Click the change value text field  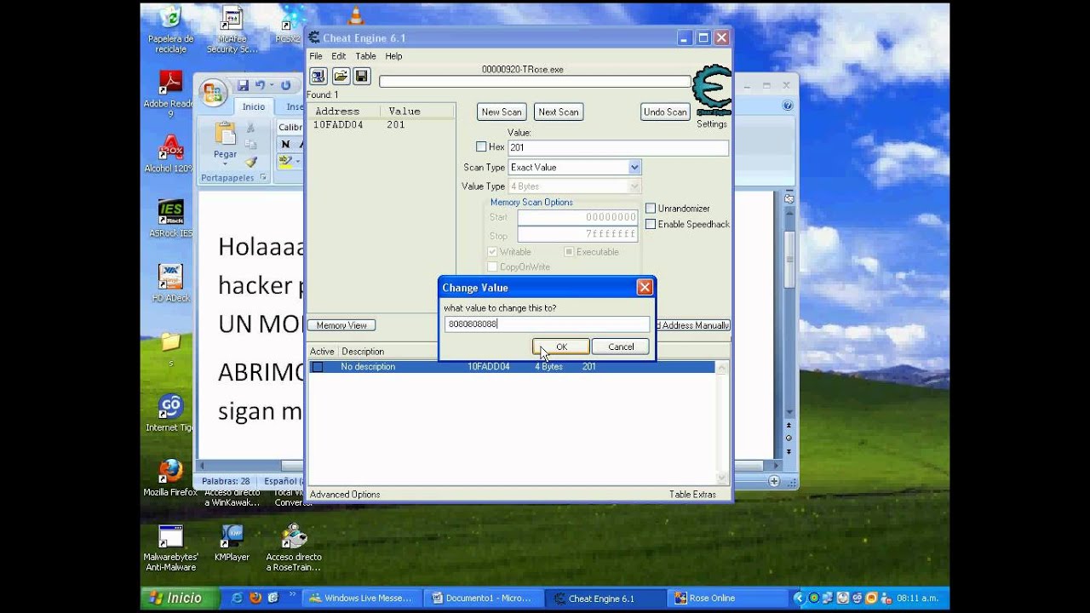(x=547, y=324)
